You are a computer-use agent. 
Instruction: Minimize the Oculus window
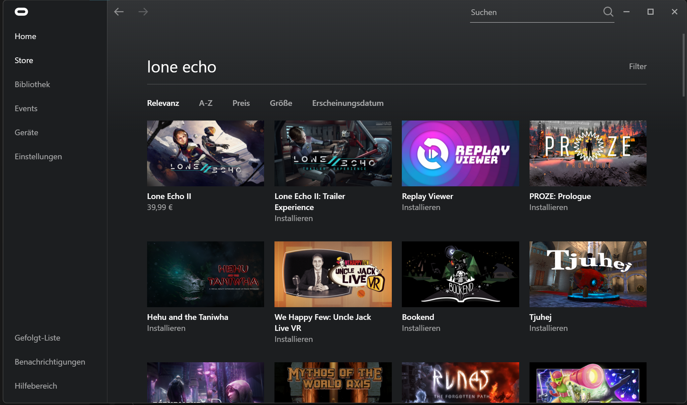(626, 12)
